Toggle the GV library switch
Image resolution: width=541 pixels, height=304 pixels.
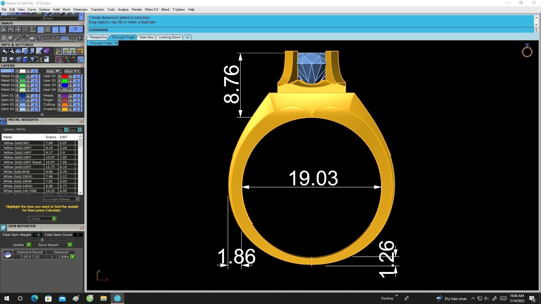point(63,130)
